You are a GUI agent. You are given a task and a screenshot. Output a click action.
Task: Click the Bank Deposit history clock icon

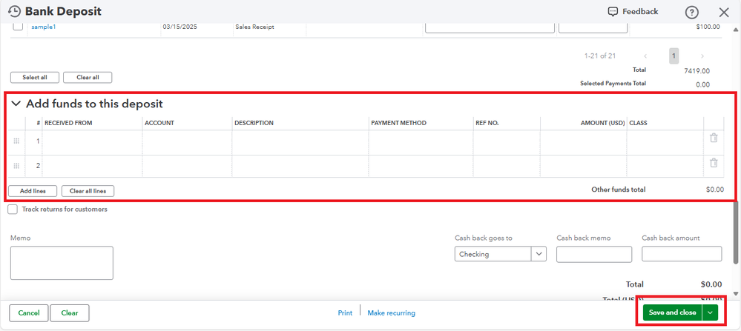15,11
